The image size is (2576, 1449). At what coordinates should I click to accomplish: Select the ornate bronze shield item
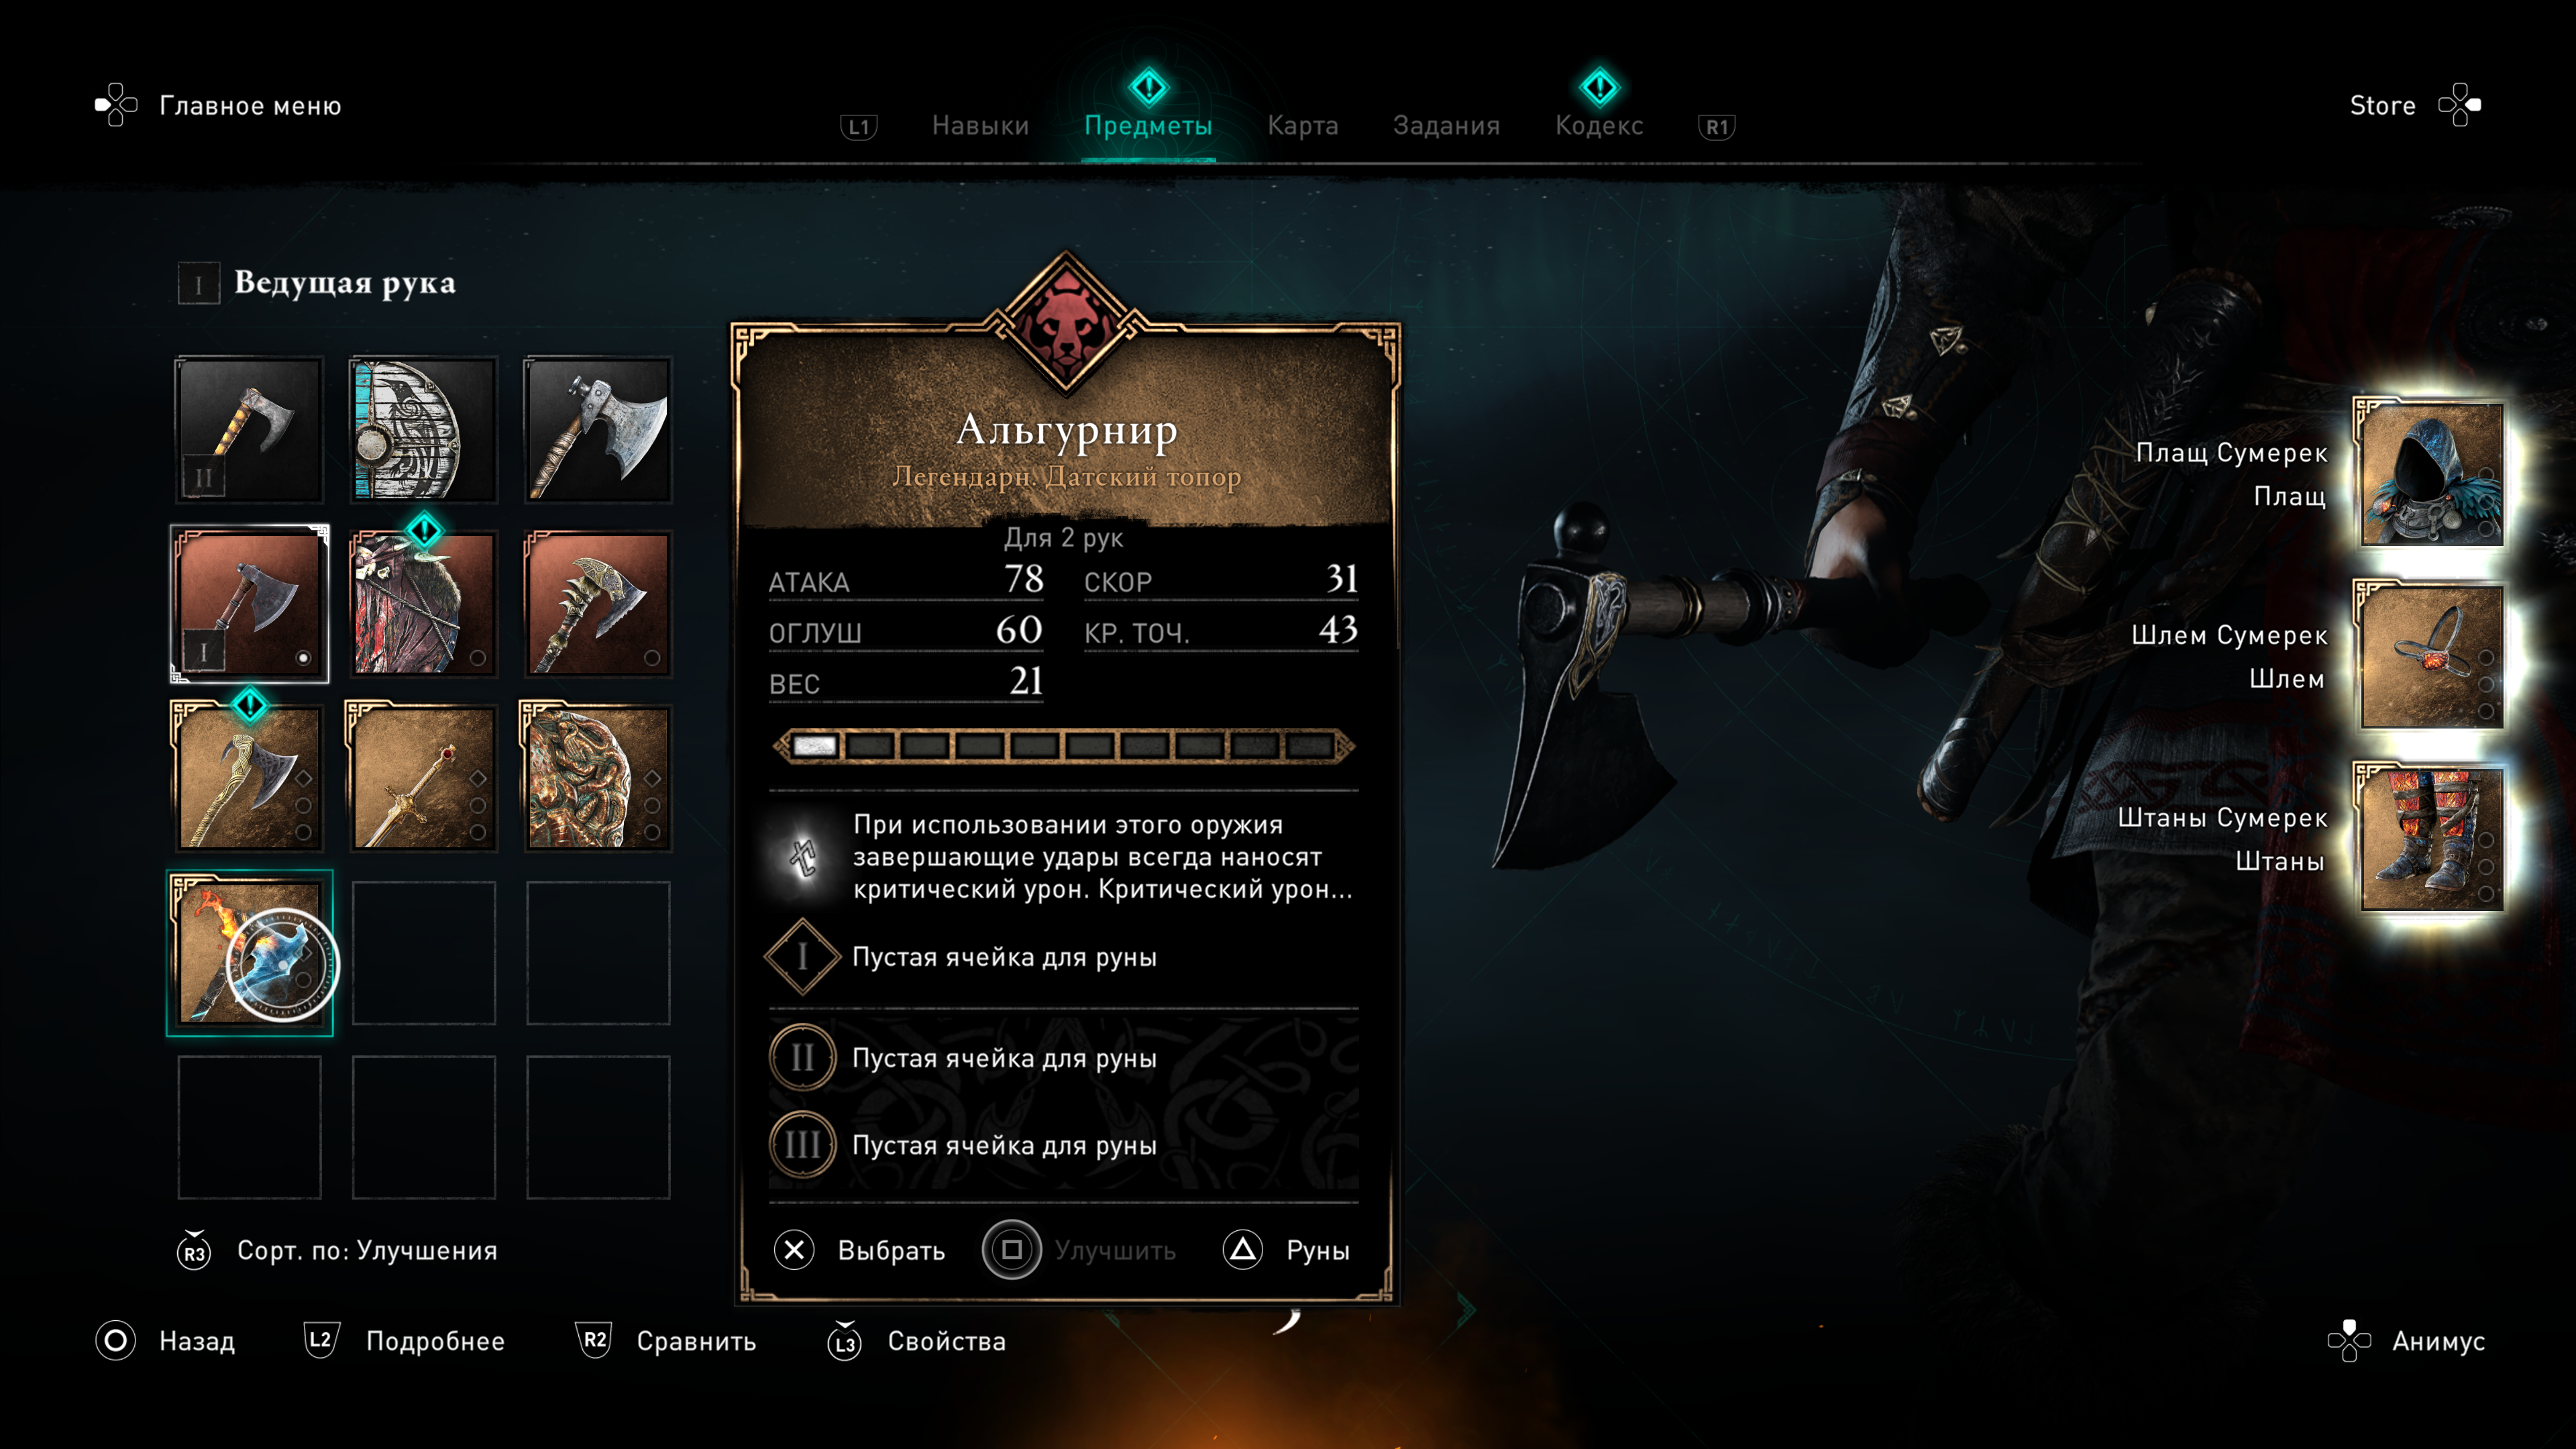point(598,778)
